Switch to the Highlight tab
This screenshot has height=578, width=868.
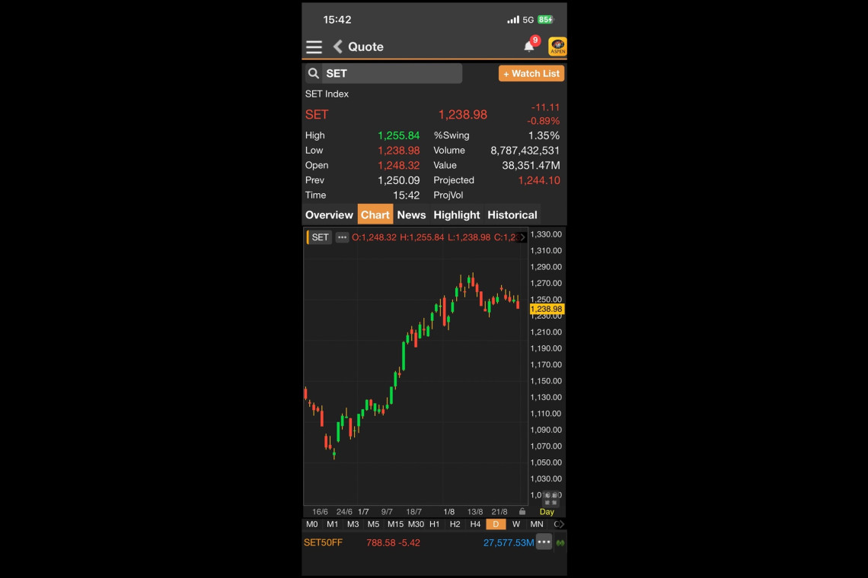click(x=457, y=215)
